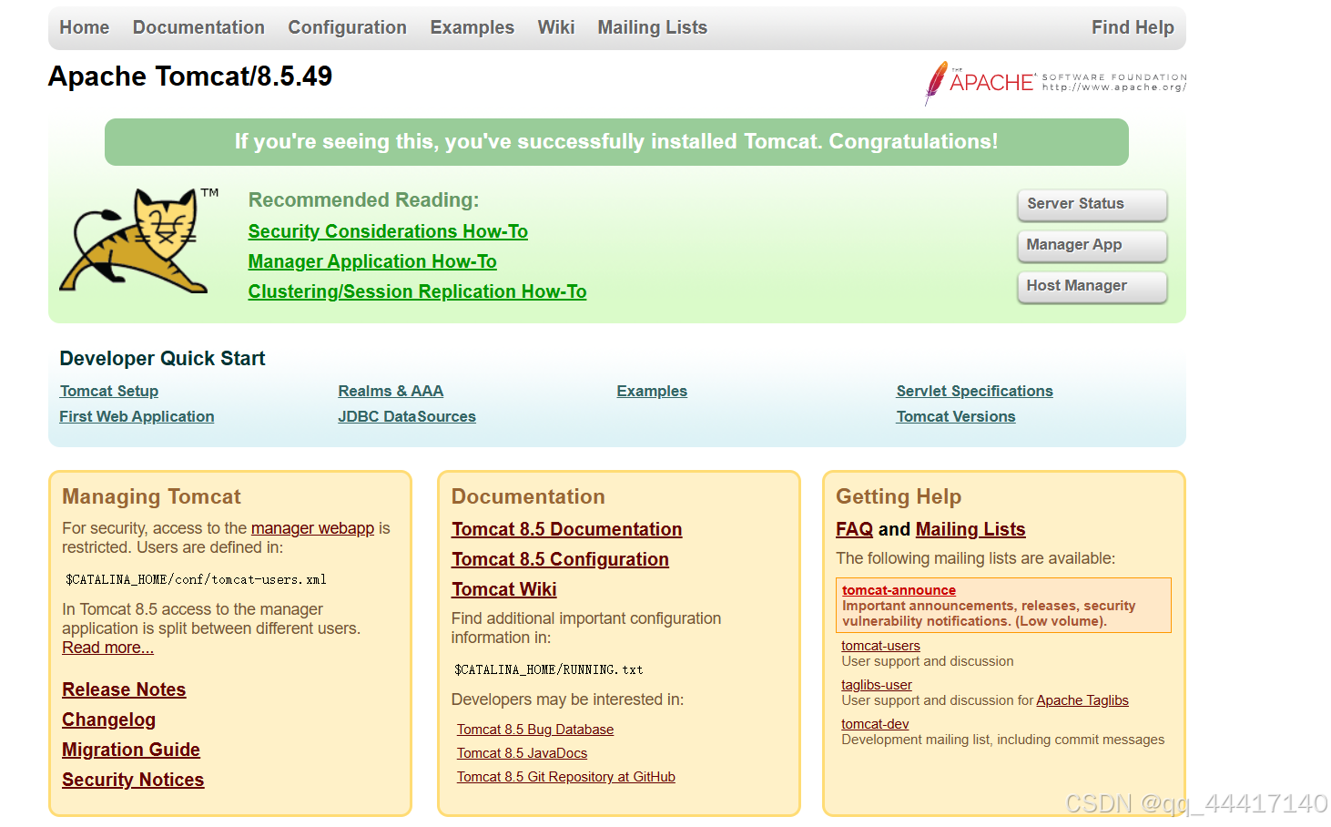
Task: Open the Home menu item
Action: pyautogui.click(x=84, y=27)
